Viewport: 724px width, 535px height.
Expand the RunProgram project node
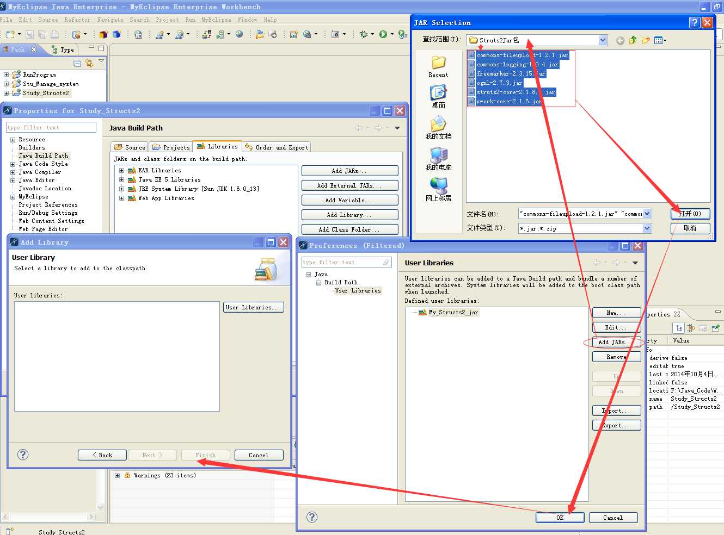tap(6, 75)
